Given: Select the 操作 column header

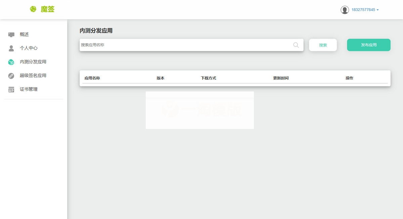Looking at the screenshot, I should click(349, 78).
